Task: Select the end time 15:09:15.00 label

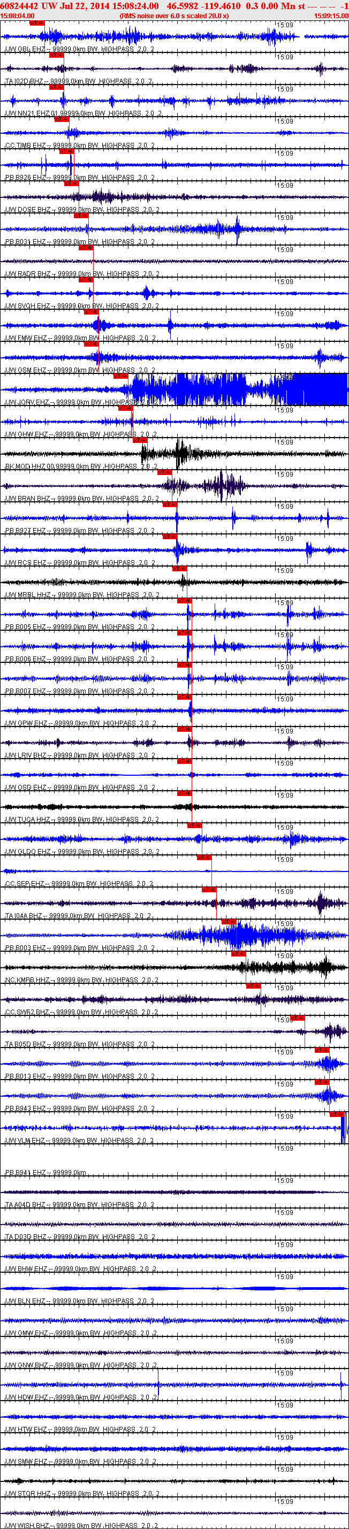Action: tap(331, 16)
